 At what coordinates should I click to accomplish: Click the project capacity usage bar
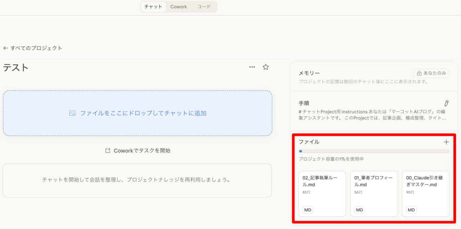pyautogui.click(x=374, y=151)
